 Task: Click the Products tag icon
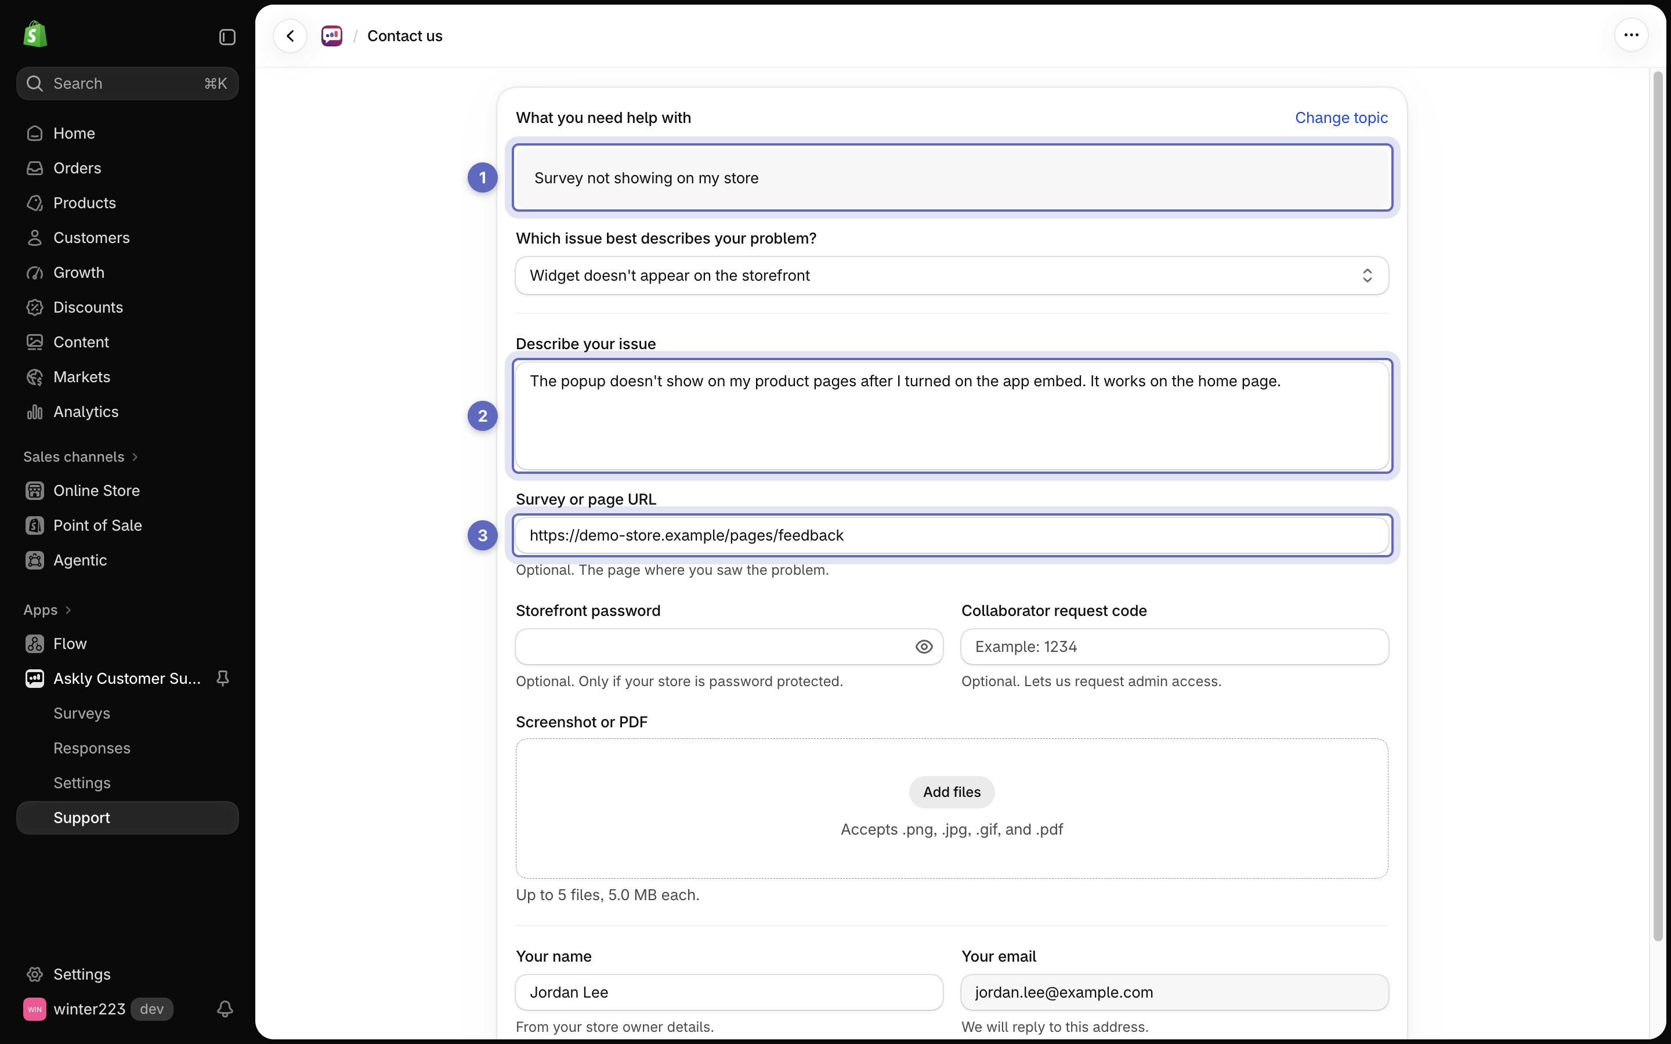35,203
